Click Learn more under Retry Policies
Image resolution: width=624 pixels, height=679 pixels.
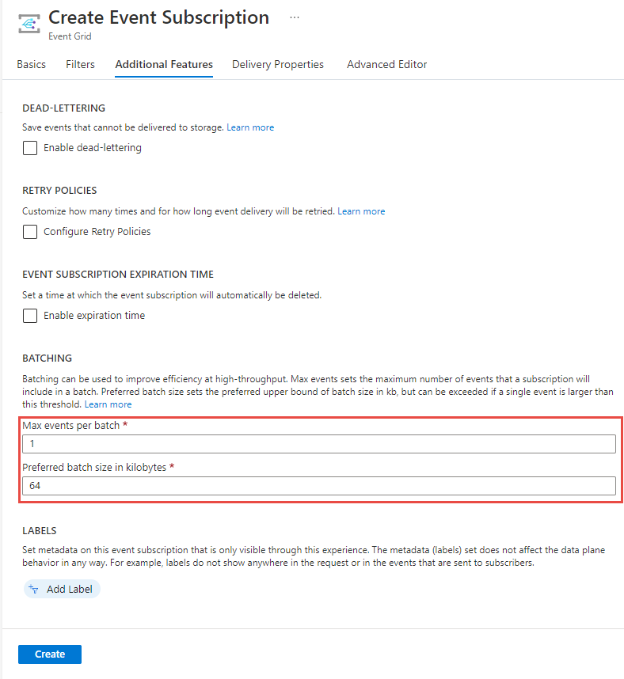(x=361, y=211)
